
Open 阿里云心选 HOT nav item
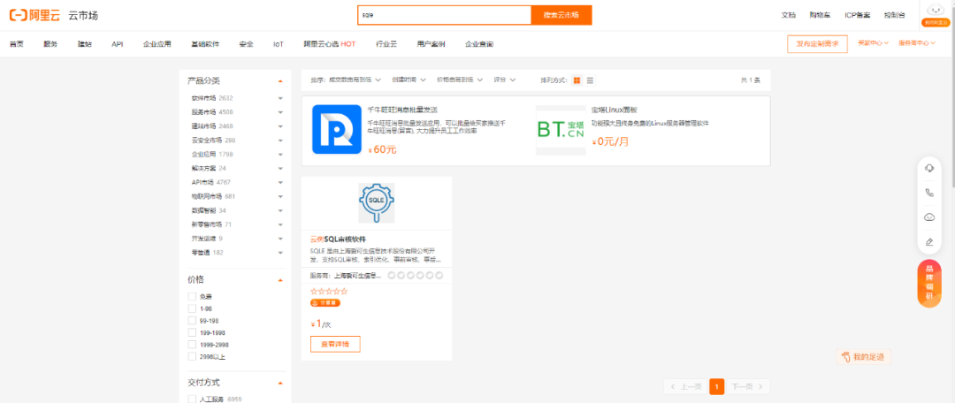pyautogui.click(x=330, y=44)
